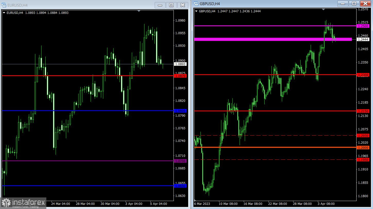
Task: Click the 3 Apr 04:00 time label on EURUSD
Action: tap(134, 204)
